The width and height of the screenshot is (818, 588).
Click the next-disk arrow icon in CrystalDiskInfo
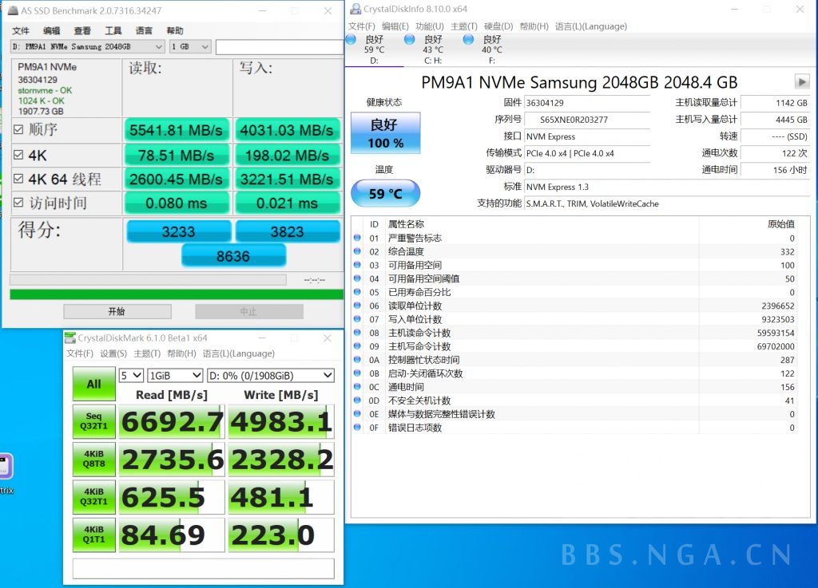(801, 81)
